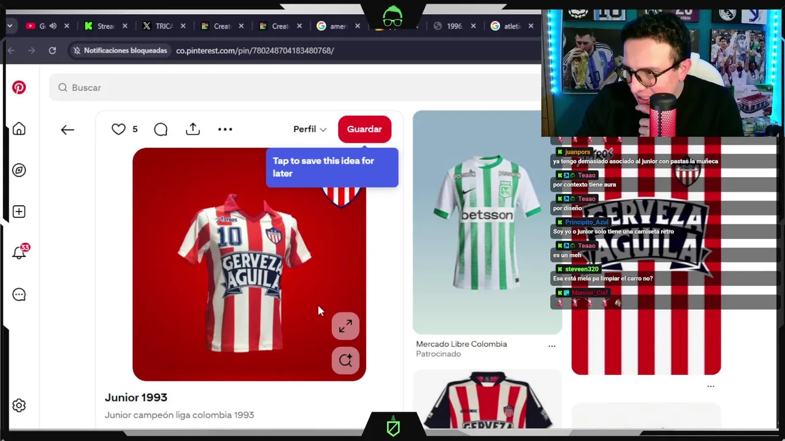The width and height of the screenshot is (785, 441).
Task: Open Messages chat bubble icon in sidebar
Action: [x=19, y=295]
